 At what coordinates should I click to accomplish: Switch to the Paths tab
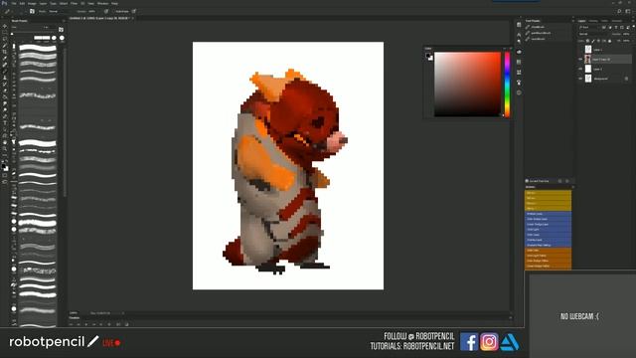604,21
